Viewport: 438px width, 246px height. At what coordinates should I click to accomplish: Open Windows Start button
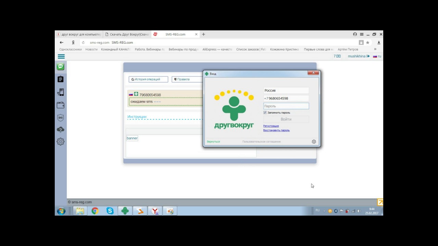click(61, 211)
